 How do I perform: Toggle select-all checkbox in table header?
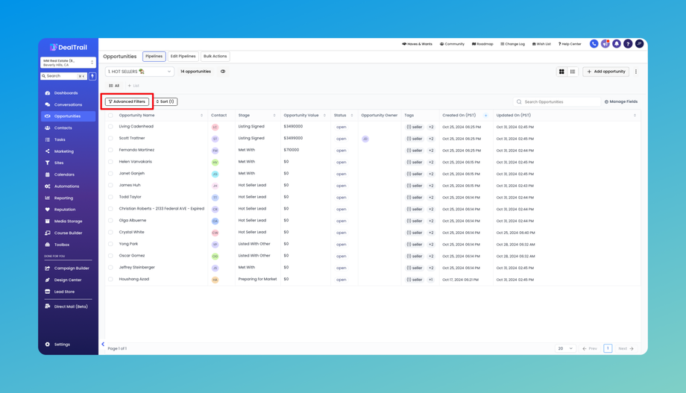tap(110, 116)
